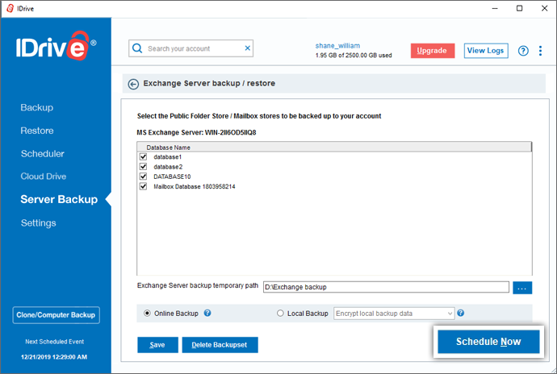Uncheck the database1 checkbox

[143, 156]
